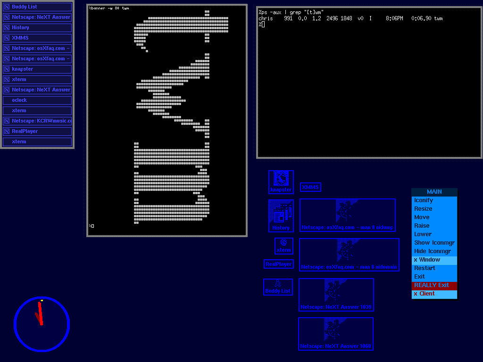The image size is (483, 362).
Task: Choose Lower from the MAIN menu
Action: coord(434,234)
